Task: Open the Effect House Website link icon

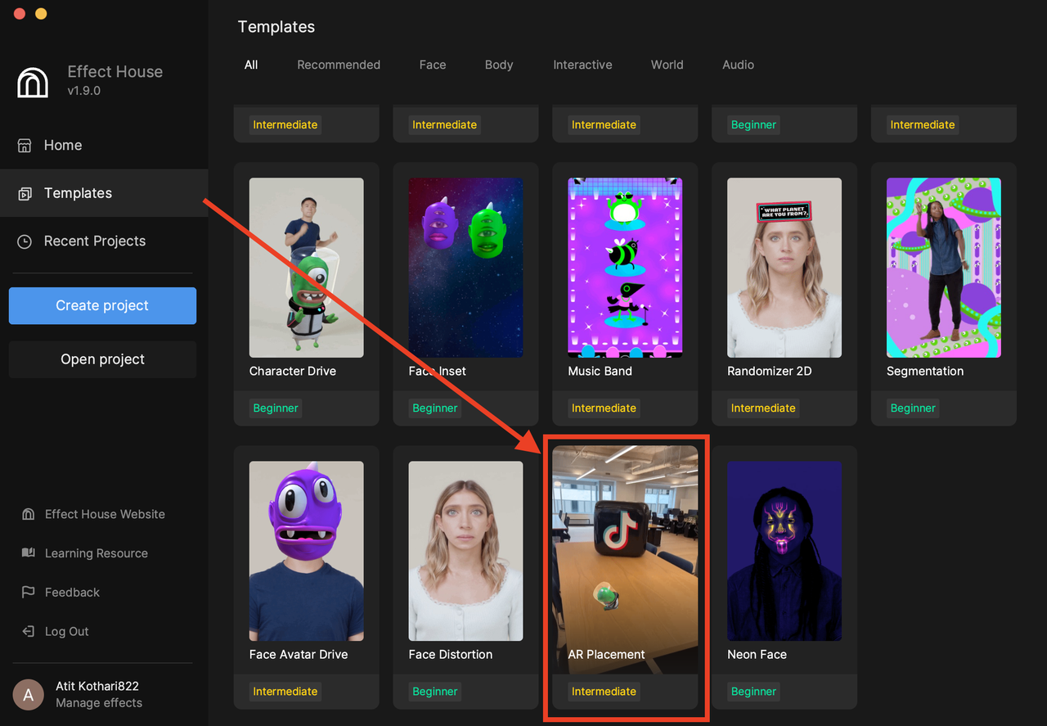Action: (27, 514)
